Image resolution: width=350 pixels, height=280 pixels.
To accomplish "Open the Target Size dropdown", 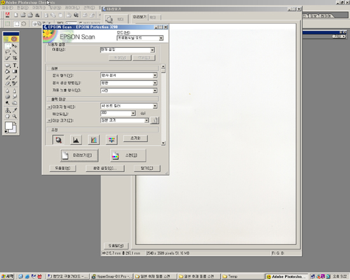I will 125,120.
